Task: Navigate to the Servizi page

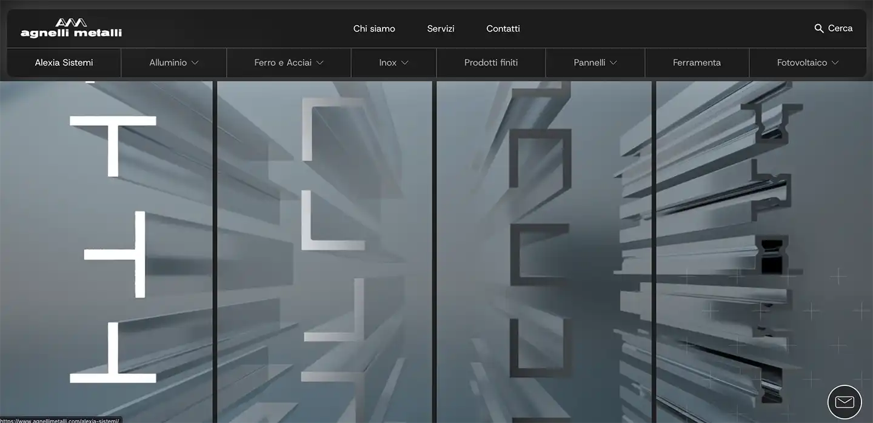Action: click(441, 28)
